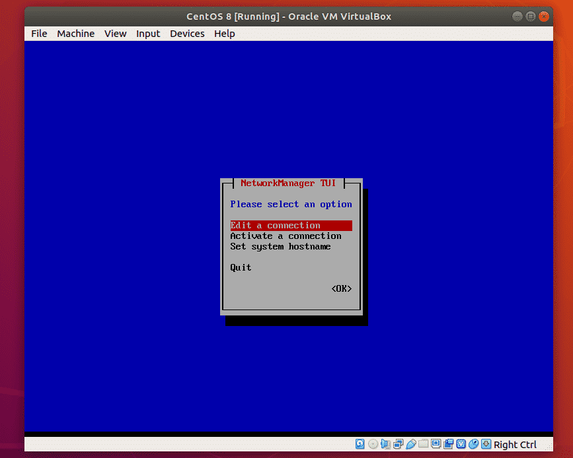
Task: Click the Right Ctrl host key label
Action: (x=515, y=445)
